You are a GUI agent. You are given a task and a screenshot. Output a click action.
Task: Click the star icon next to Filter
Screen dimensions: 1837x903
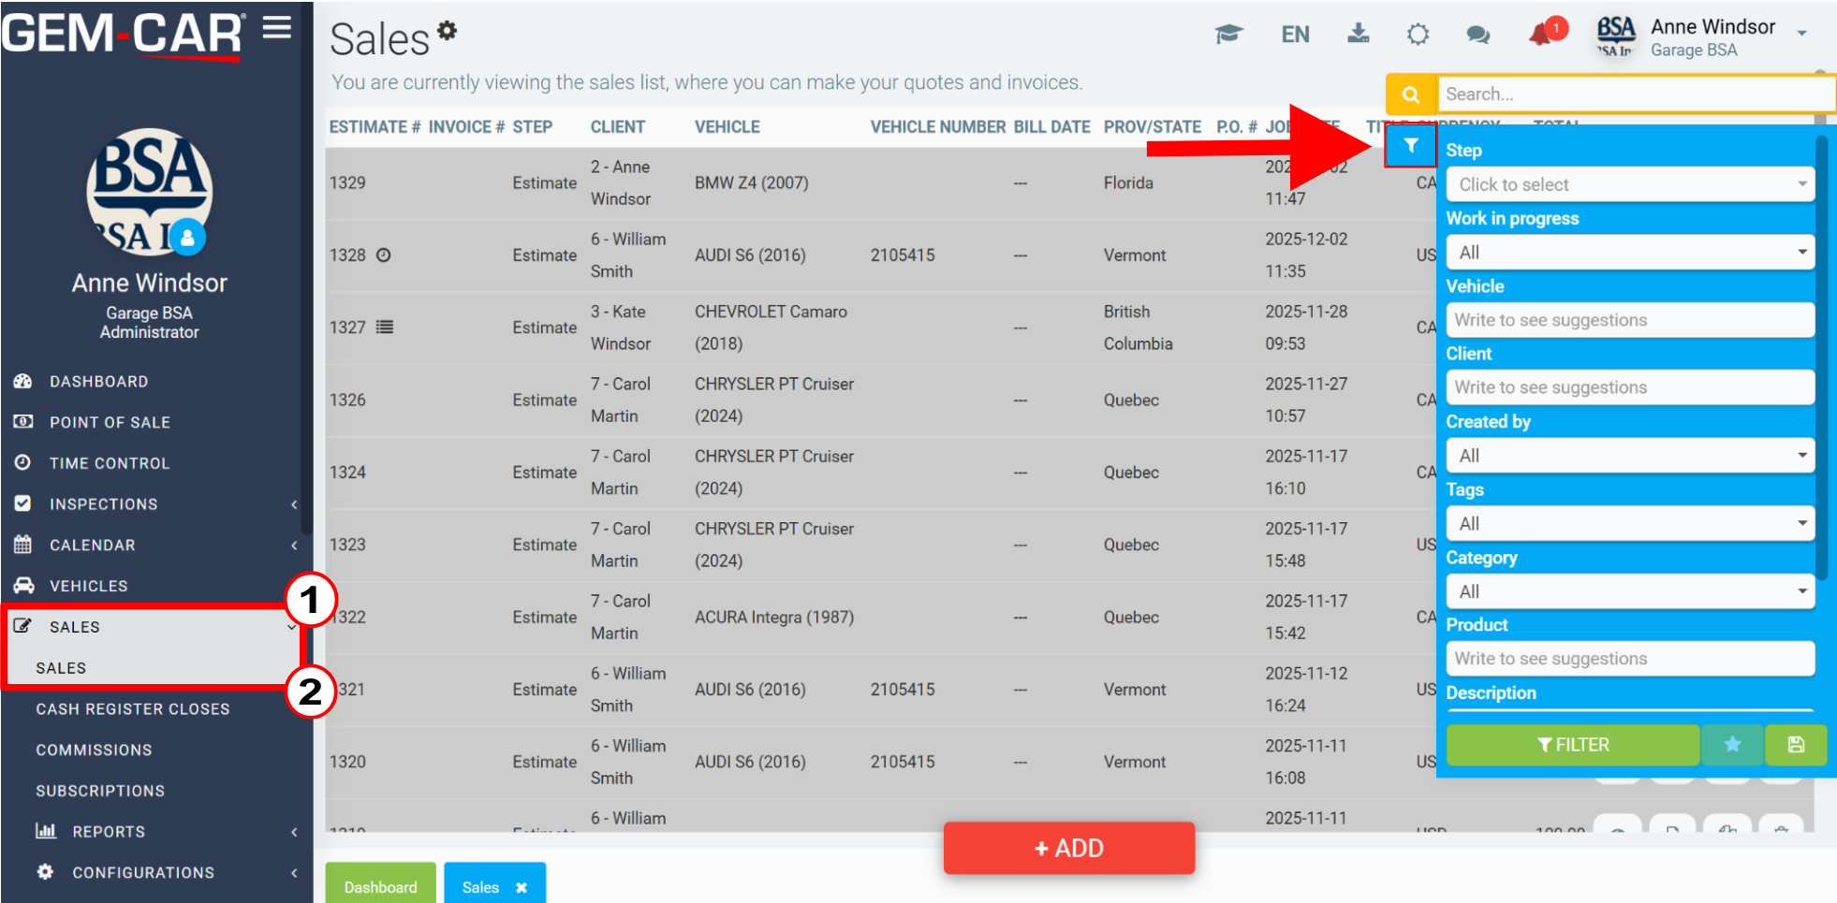click(x=1731, y=744)
